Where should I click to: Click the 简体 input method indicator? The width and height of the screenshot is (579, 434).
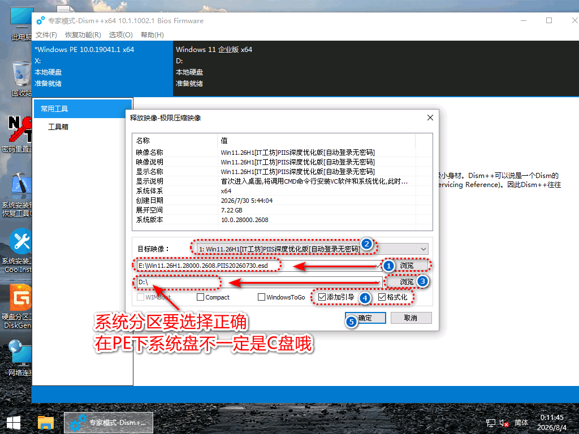pyautogui.click(x=521, y=423)
